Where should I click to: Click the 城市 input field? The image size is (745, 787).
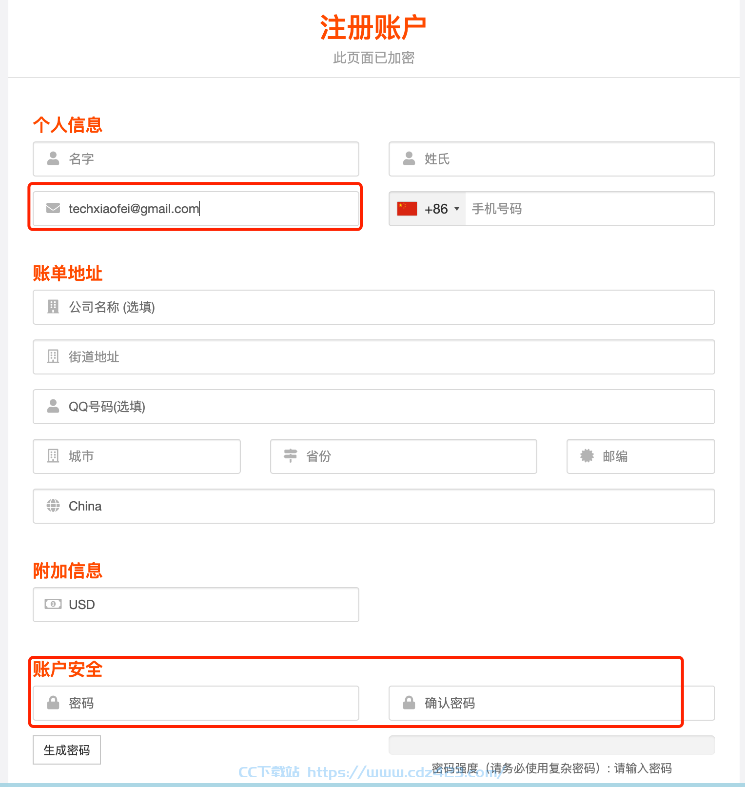tap(137, 456)
